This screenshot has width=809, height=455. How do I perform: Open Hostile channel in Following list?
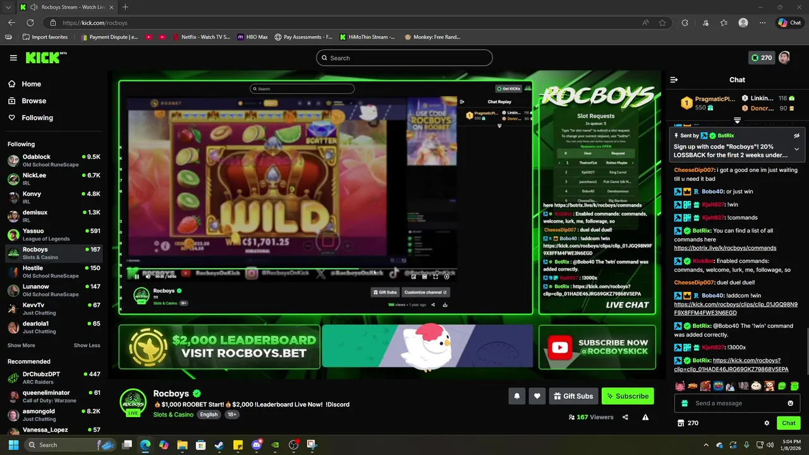pyautogui.click(x=54, y=272)
